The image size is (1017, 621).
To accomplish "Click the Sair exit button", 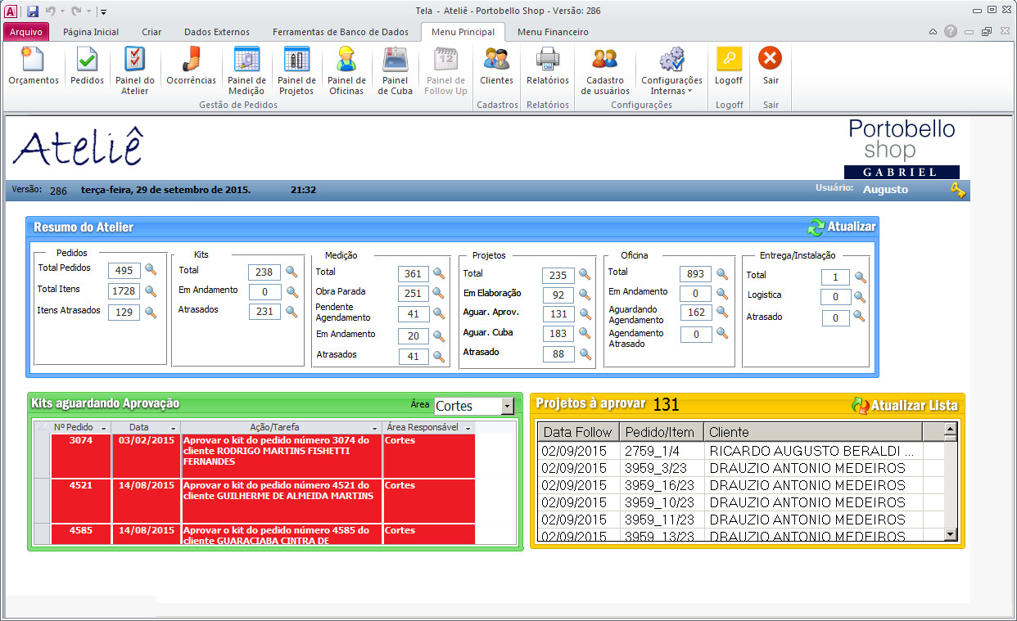I will pos(771,65).
